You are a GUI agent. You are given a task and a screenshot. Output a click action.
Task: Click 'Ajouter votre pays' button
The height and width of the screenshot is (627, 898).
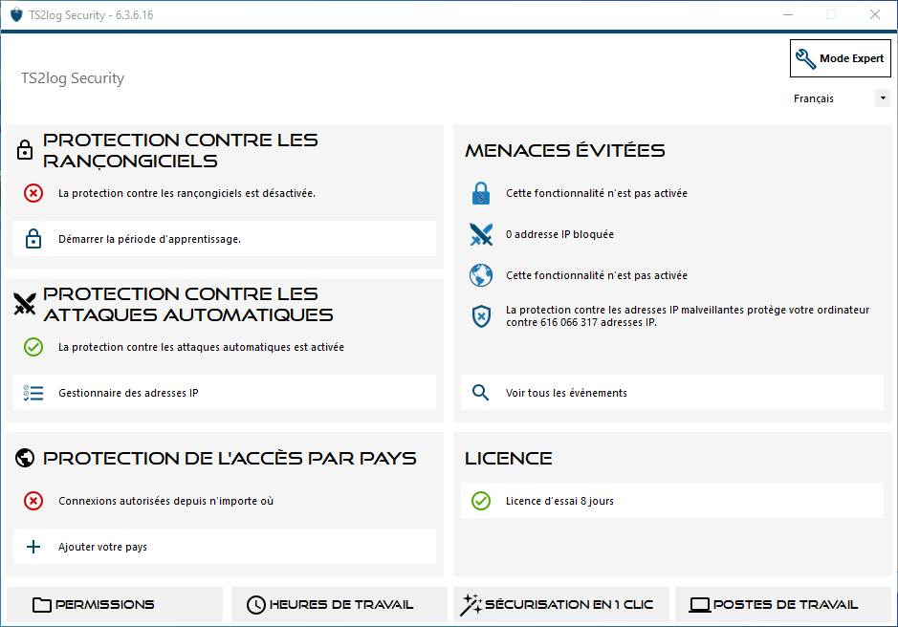(225, 547)
